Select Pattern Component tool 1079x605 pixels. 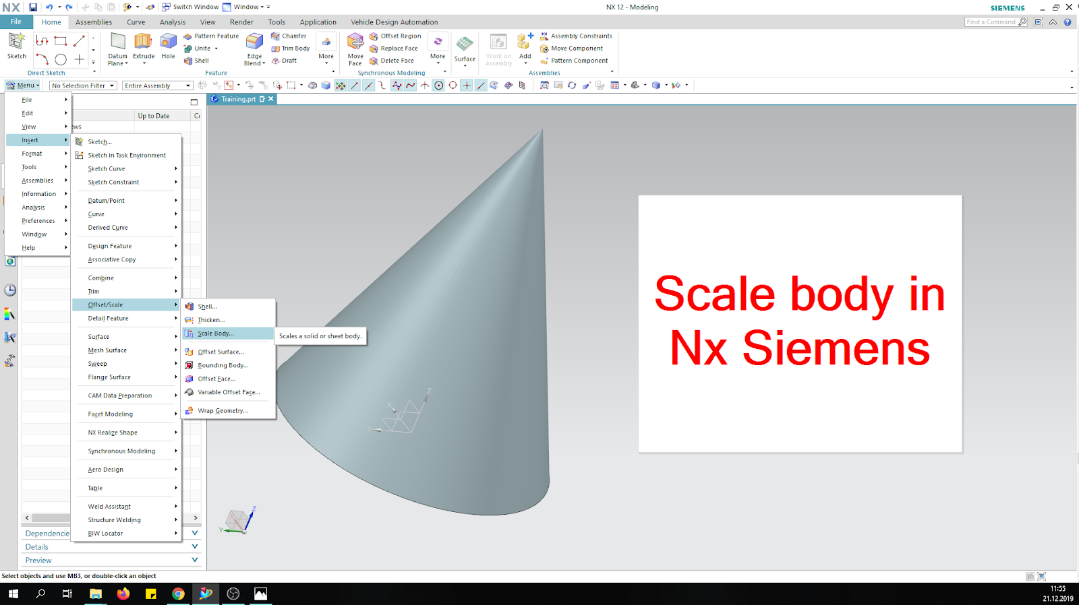click(x=574, y=61)
